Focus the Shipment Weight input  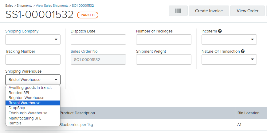pyautogui.click(x=164, y=59)
